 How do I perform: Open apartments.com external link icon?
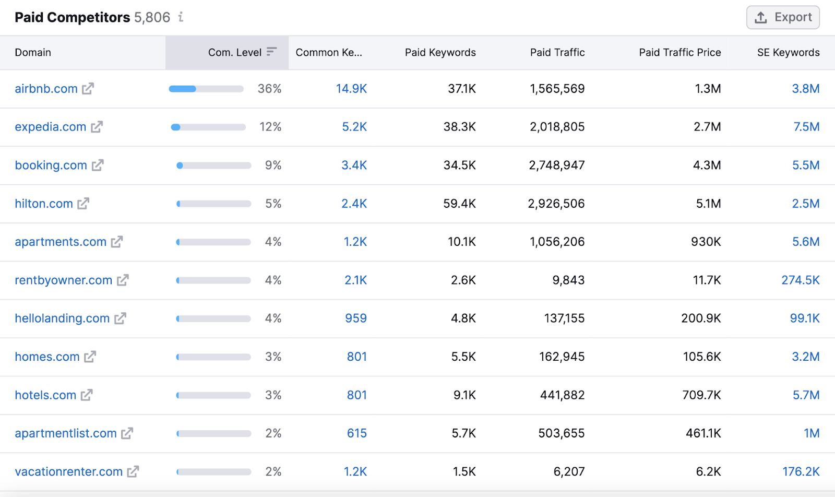click(x=116, y=242)
